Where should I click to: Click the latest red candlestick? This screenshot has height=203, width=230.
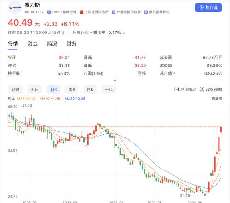pos(221,129)
